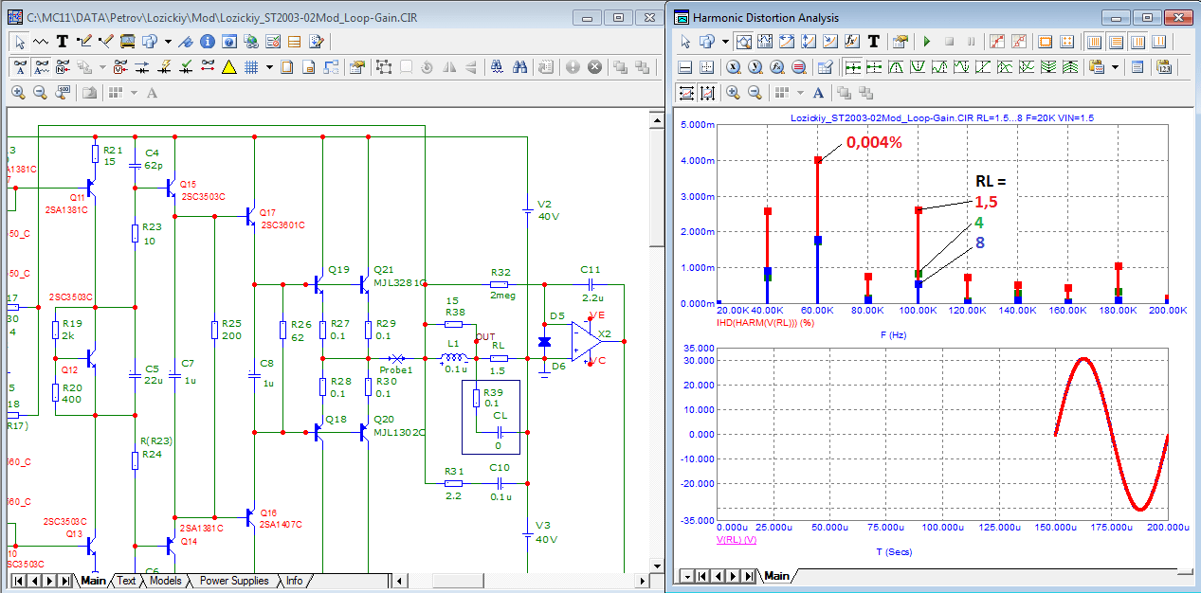Toggle the schematic grid icon
The height and width of the screenshot is (593, 1201).
pos(251,66)
